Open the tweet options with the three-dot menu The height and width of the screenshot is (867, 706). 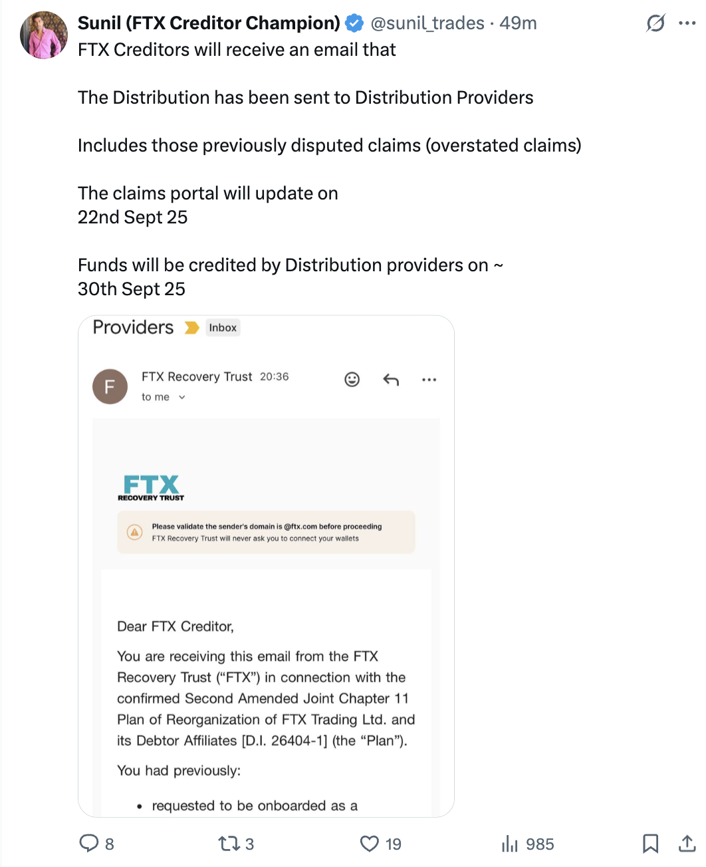click(688, 23)
